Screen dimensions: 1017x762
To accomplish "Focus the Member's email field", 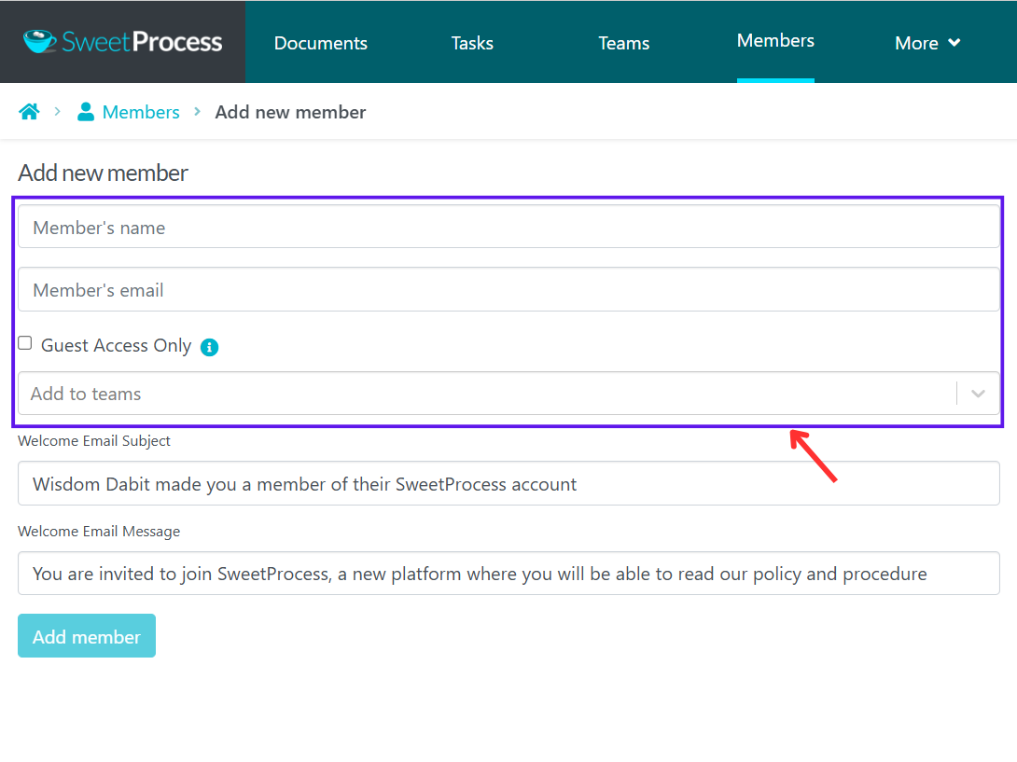I will coord(508,289).
